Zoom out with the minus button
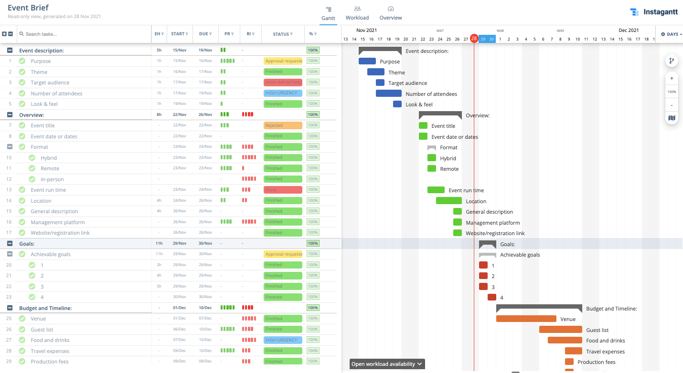Image resolution: width=683 pixels, height=373 pixels. [672, 105]
